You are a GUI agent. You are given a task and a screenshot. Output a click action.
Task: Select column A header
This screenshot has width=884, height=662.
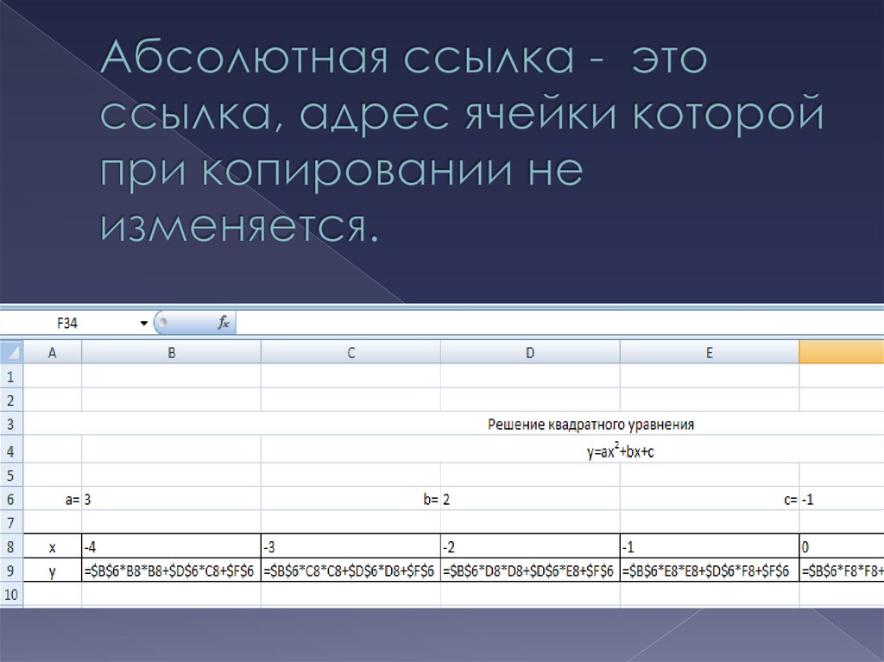click(53, 353)
